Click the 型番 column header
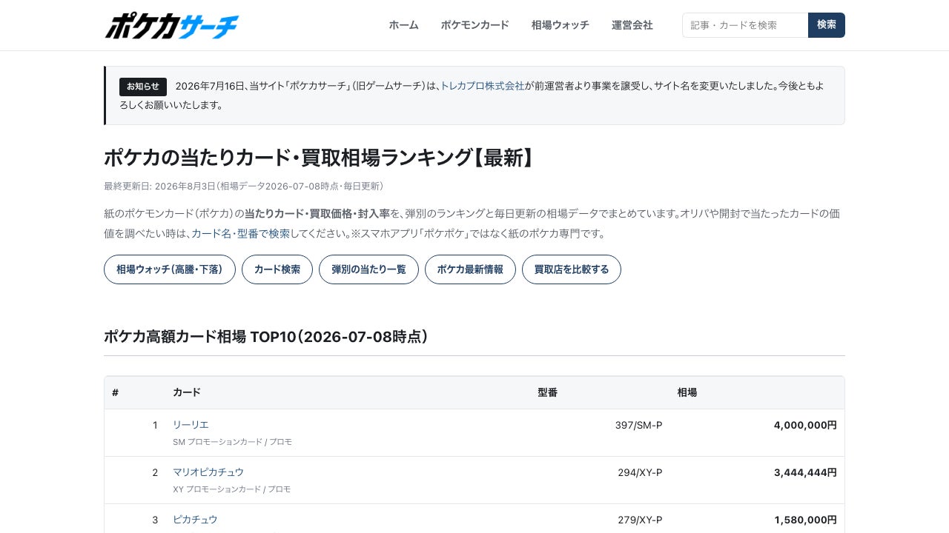This screenshot has height=533, width=949. coord(548,392)
